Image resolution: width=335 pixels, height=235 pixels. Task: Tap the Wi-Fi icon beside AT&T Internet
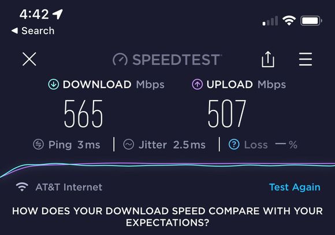(22, 187)
